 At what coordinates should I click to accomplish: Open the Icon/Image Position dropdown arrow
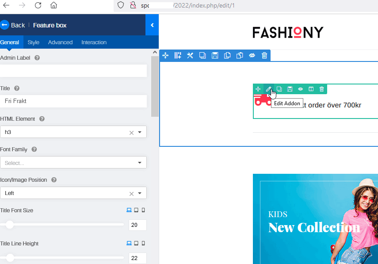coord(140,193)
